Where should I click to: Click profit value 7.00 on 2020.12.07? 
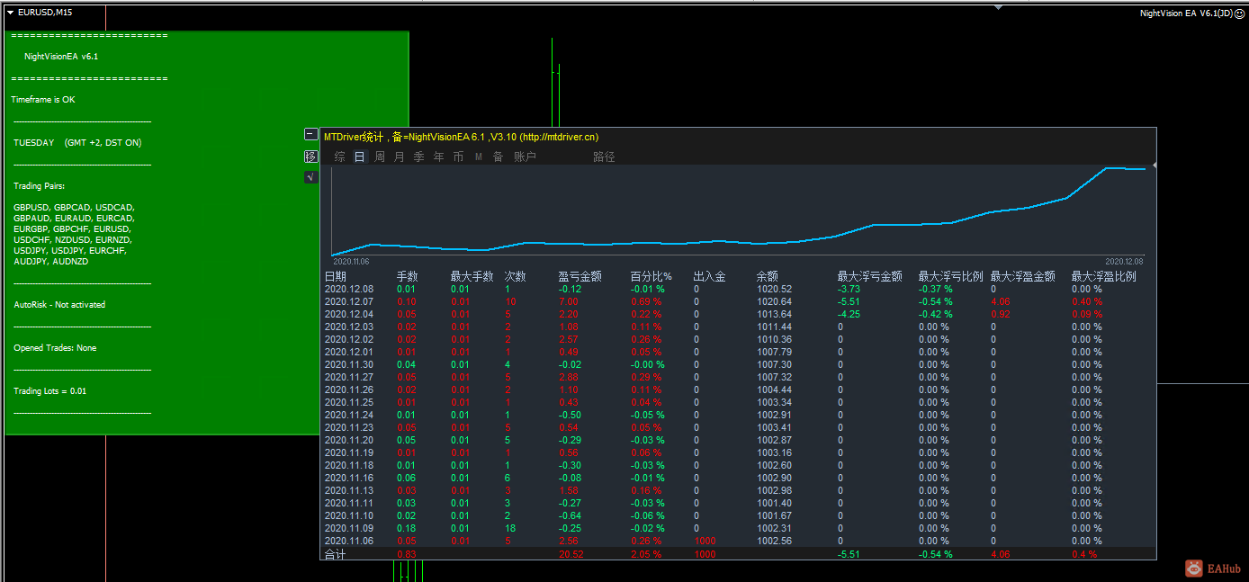pos(567,302)
